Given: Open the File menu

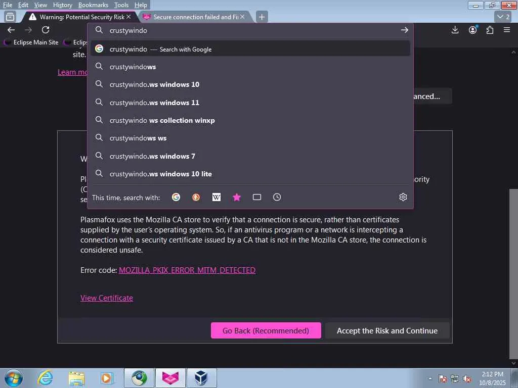Looking at the screenshot, I should [7, 5].
